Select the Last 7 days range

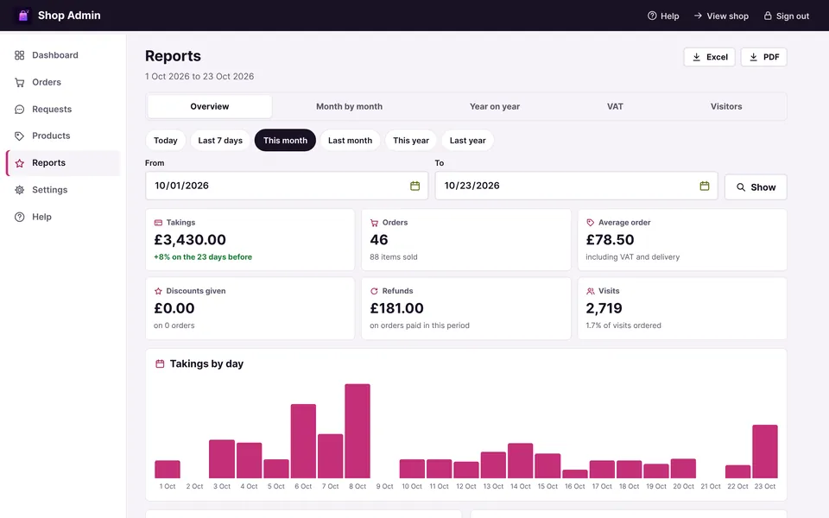[x=220, y=141]
